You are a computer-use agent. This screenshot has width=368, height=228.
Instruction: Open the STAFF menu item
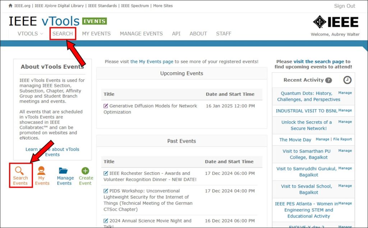point(224,33)
